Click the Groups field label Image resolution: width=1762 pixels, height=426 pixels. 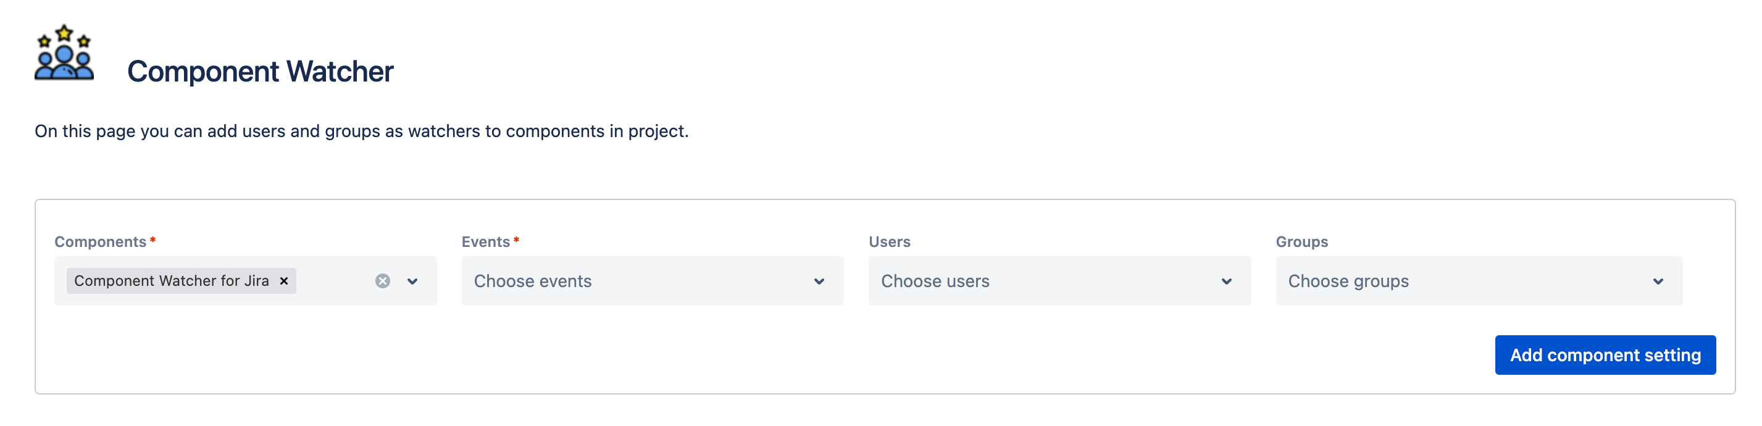[x=1301, y=241]
